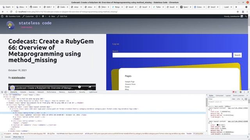This screenshot has height=140, width=250.
Task: Open the Layout tab in styles pane
Action: (x=228, y=96)
